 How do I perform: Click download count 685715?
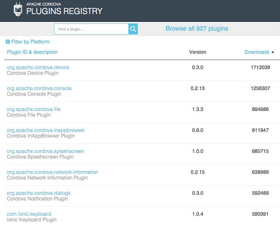tap(260, 151)
